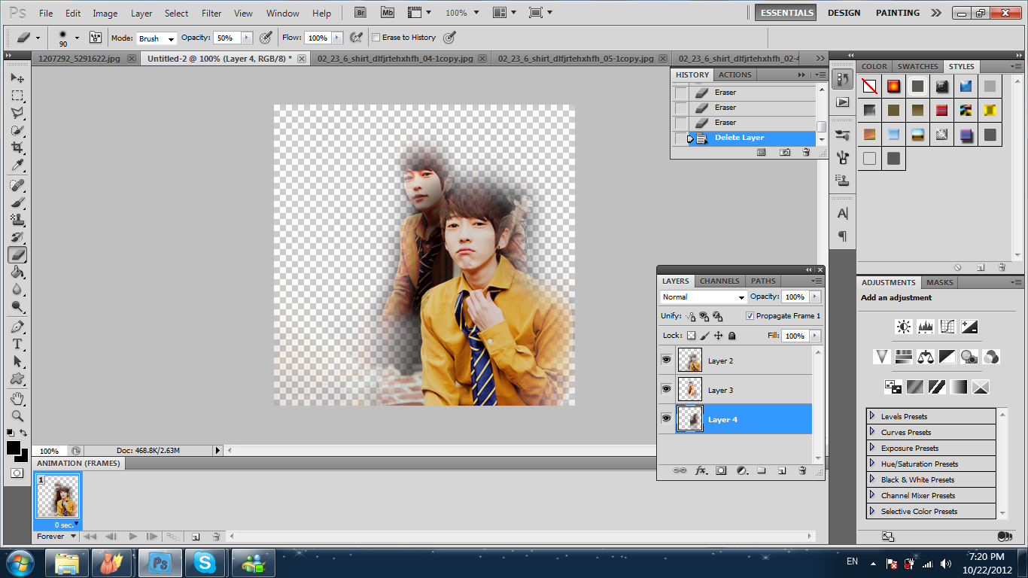Apply the Default Style (None) swatch

coord(869,87)
